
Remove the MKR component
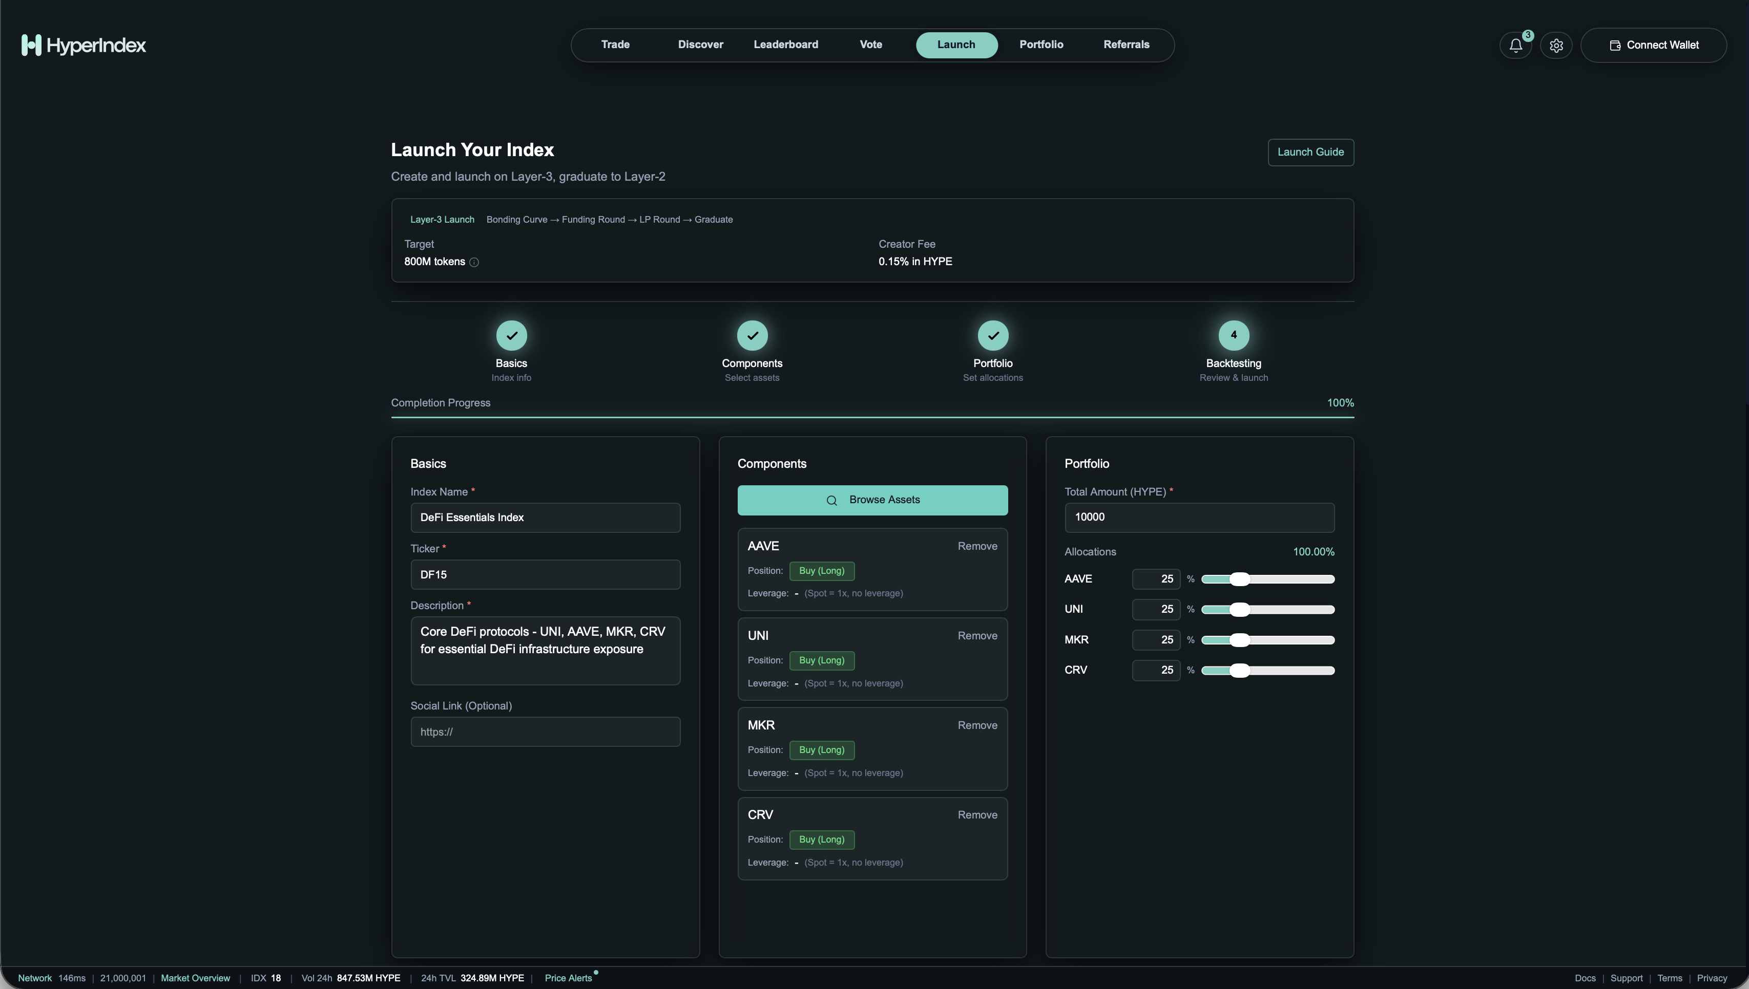[x=977, y=725]
